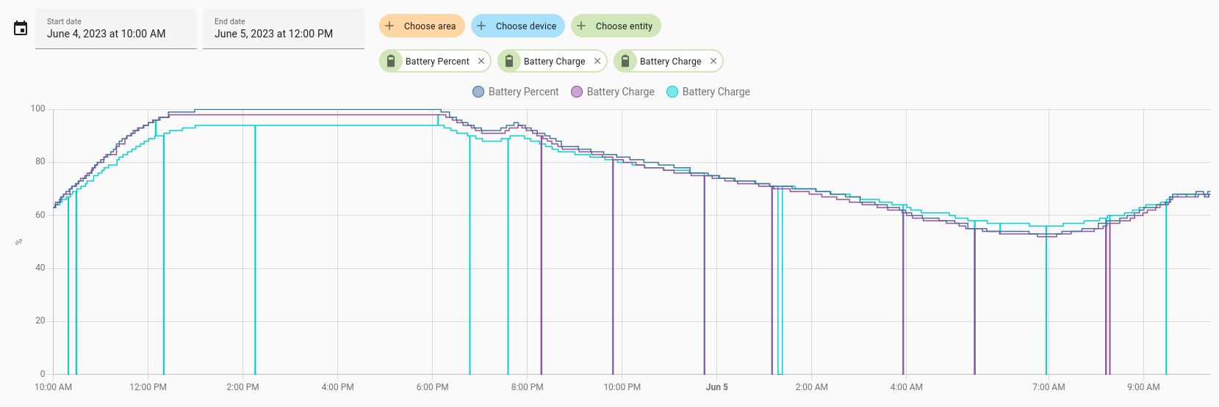Click the cyan legend color circle
1219x407 pixels.
(672, 92)
